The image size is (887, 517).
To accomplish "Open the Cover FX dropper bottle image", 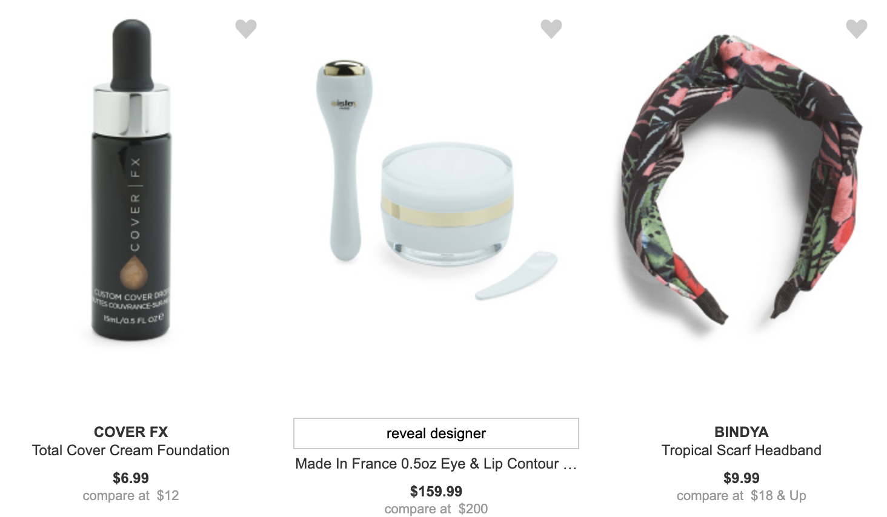I will [131, 180].
